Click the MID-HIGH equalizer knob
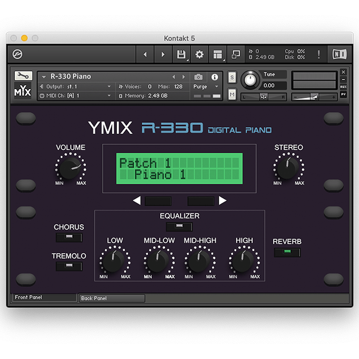359x359 pixels. tap(199, 261)
